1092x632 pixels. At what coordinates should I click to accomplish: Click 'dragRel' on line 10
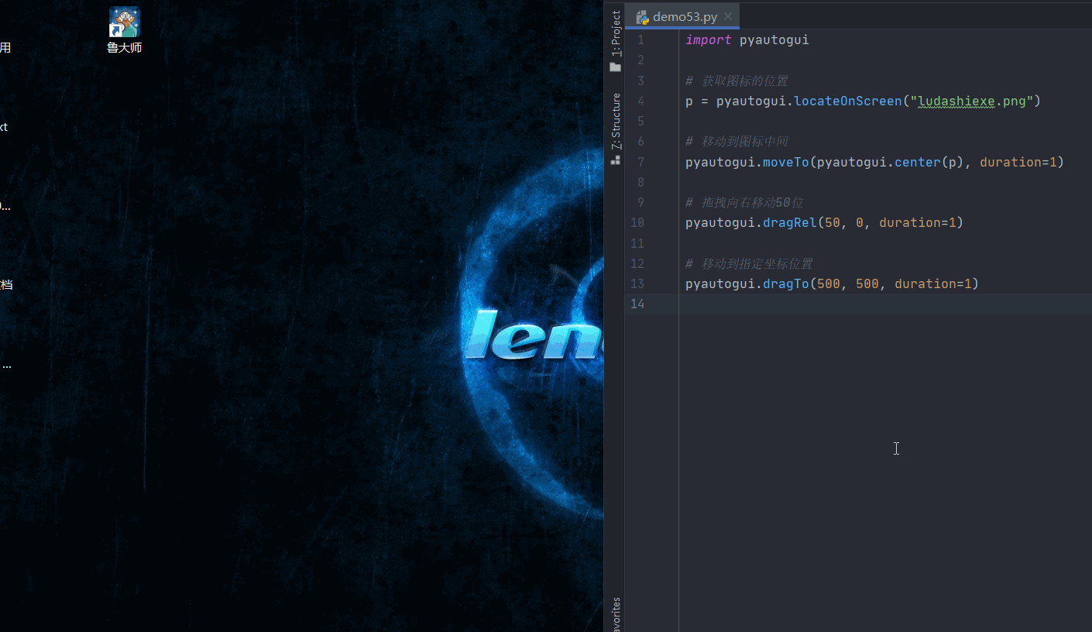790,223
